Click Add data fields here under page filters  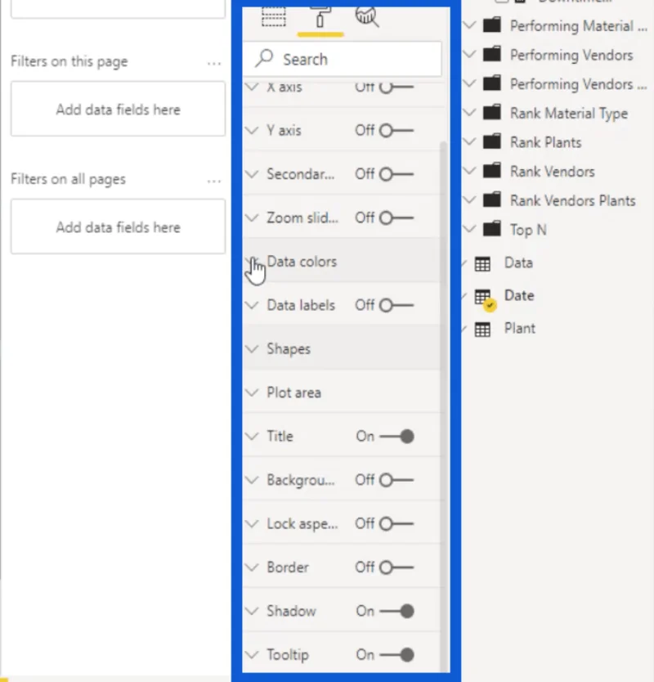118,110
